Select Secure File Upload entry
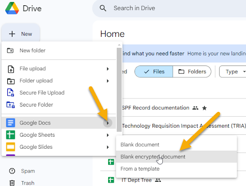The width and height of the screenshot is (246, 186). (59, 93)
